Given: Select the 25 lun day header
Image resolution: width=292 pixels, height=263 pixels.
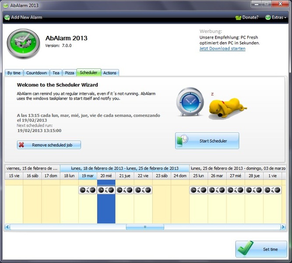Looking at the screenshot, I should (x=198, y=176).
